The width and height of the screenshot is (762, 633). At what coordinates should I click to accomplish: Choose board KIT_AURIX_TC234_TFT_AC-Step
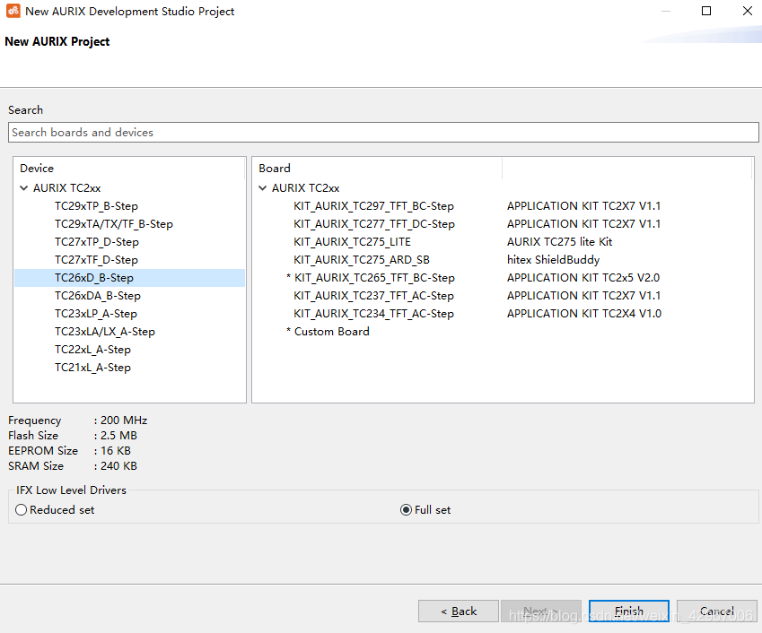(x=373, y=314)
